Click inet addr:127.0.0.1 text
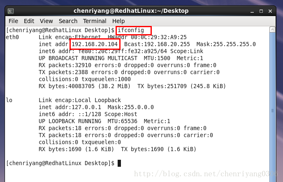 click(x=70, y=107)
